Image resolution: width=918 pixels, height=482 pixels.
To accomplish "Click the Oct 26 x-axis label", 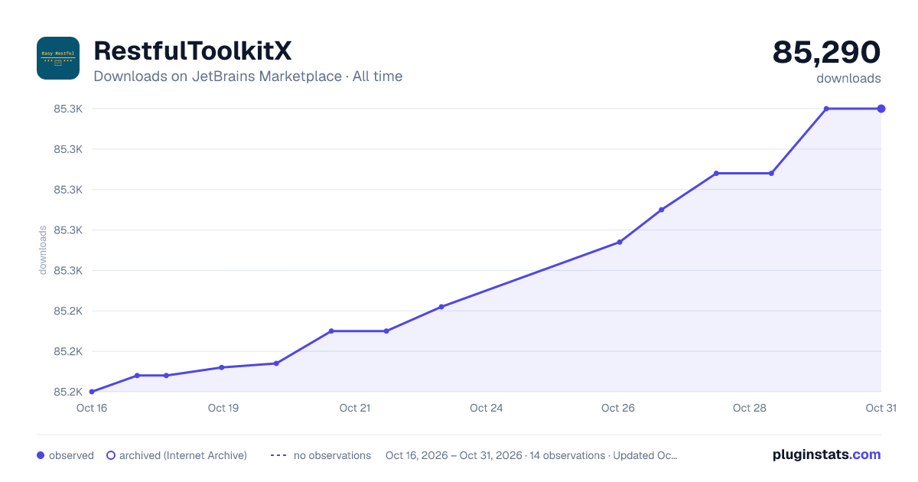I will pyautogui.click(x=618, y=408).
